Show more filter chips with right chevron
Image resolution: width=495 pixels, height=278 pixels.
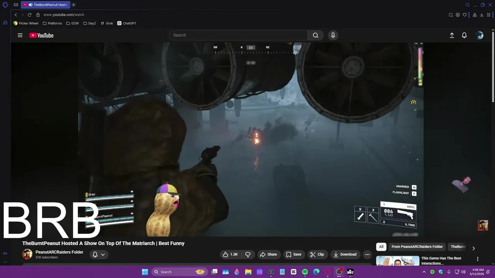(x=473, y=248)
